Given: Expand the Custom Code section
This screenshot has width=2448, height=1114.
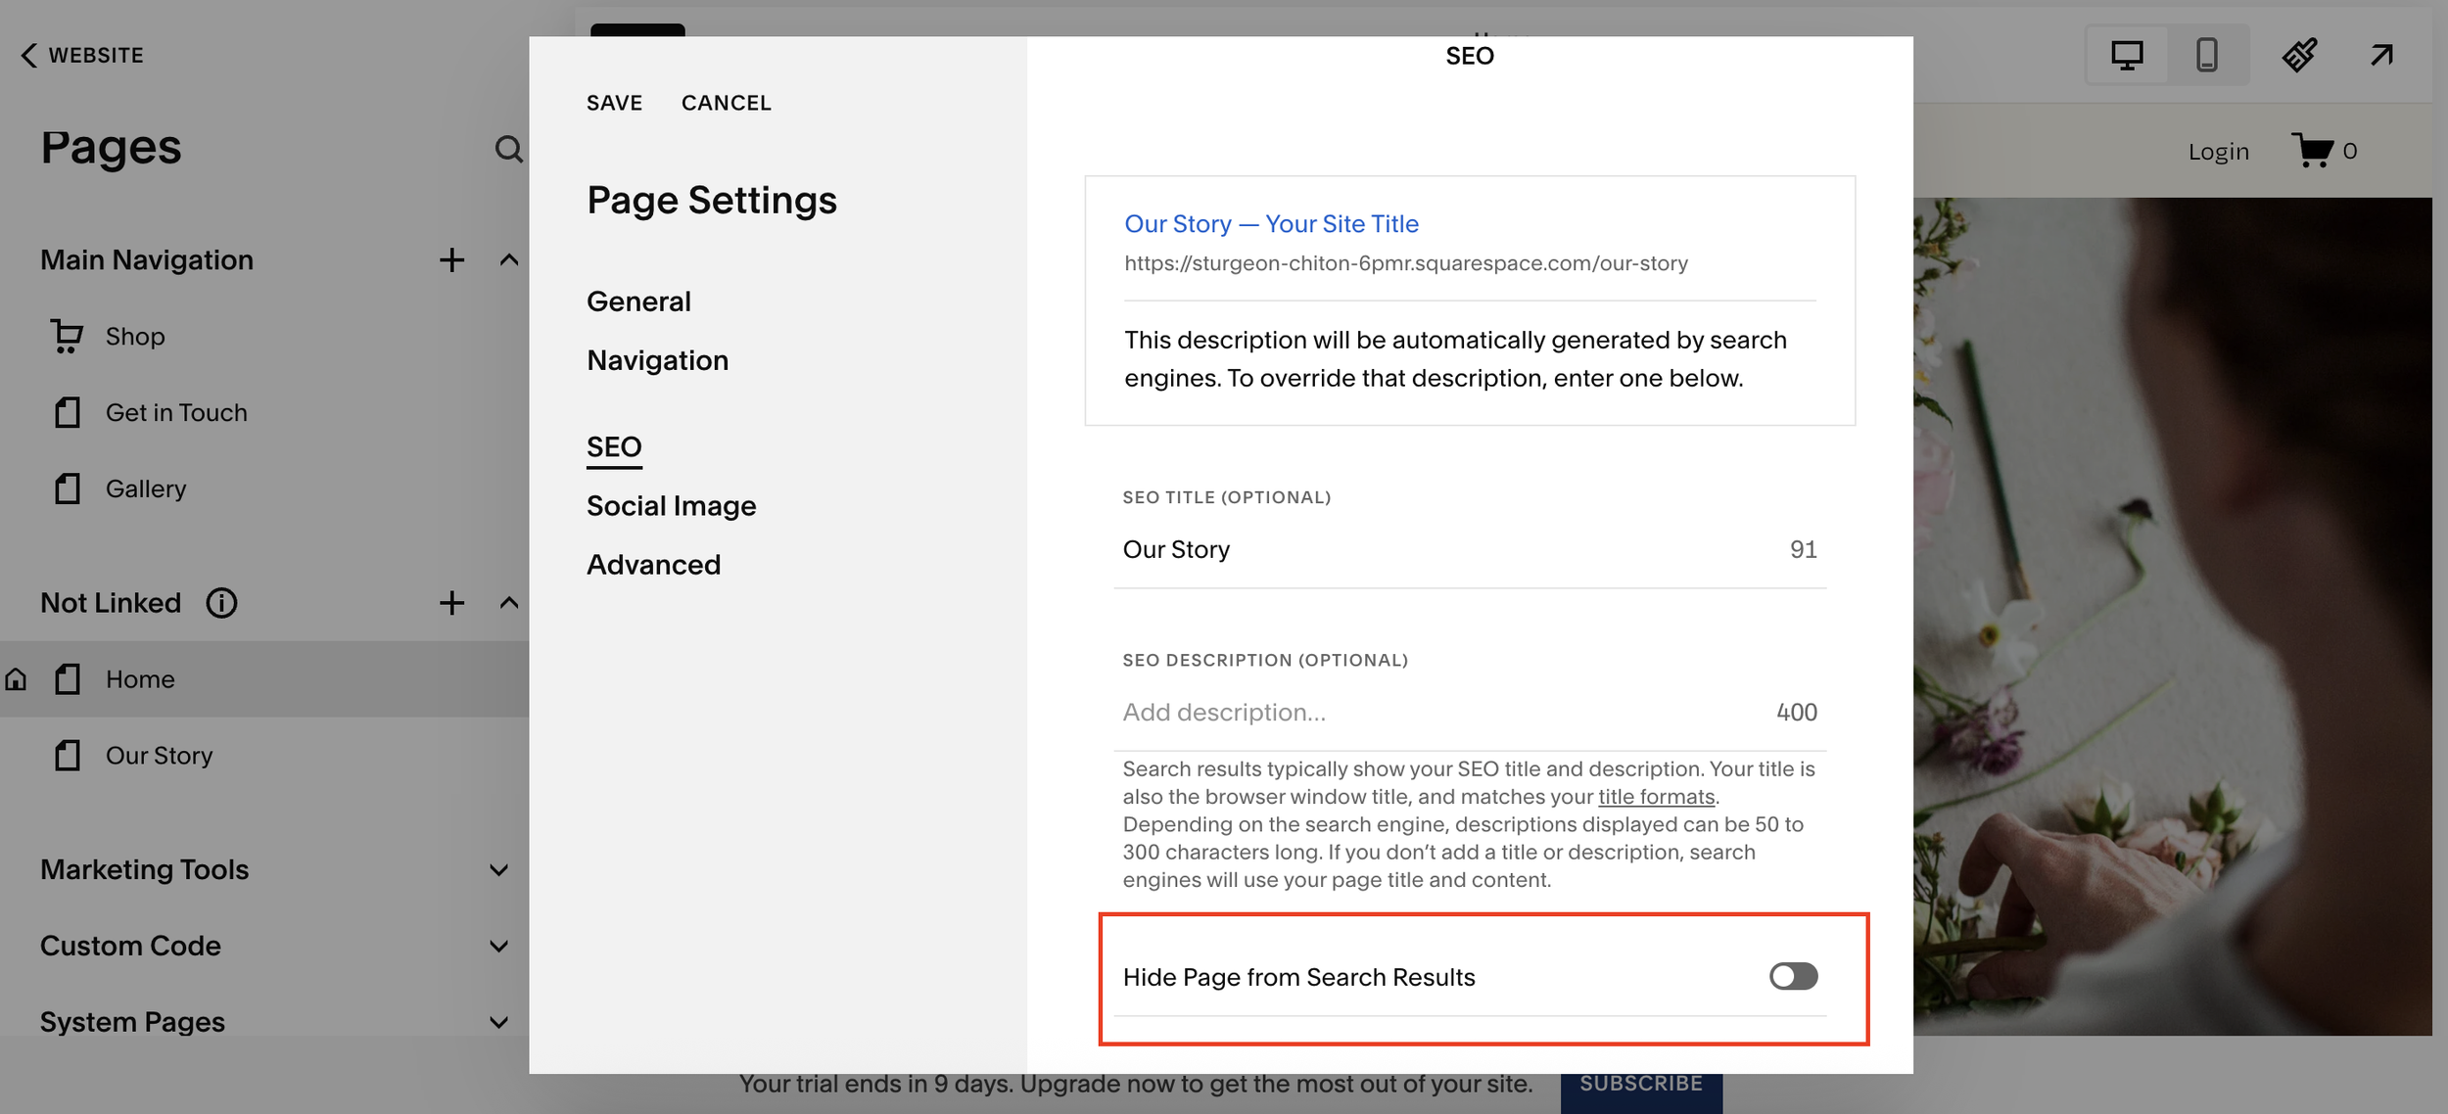Looking at the screenshot, I should [498, 946].
